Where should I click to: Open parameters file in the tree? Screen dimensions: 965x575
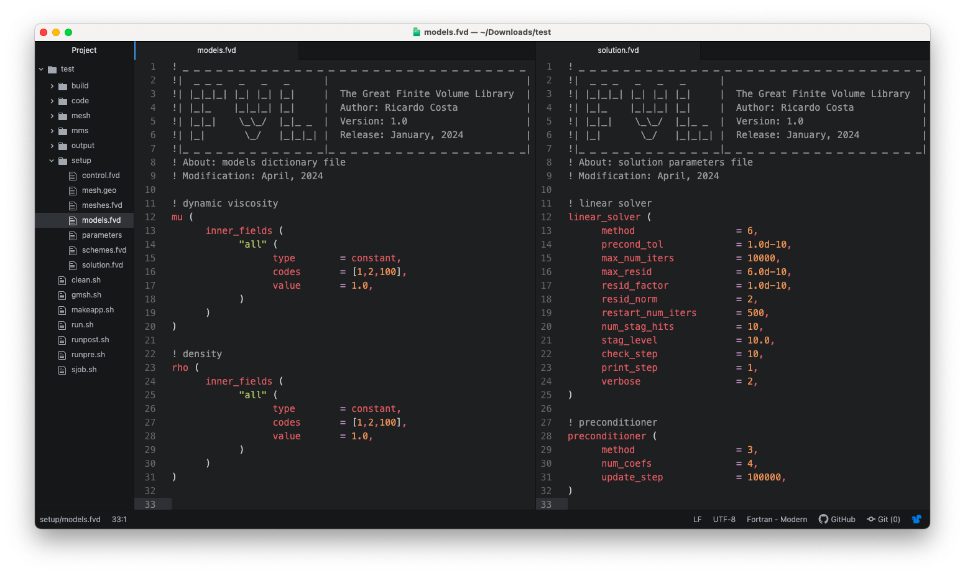pyautogui.click(x=101, y=235)
